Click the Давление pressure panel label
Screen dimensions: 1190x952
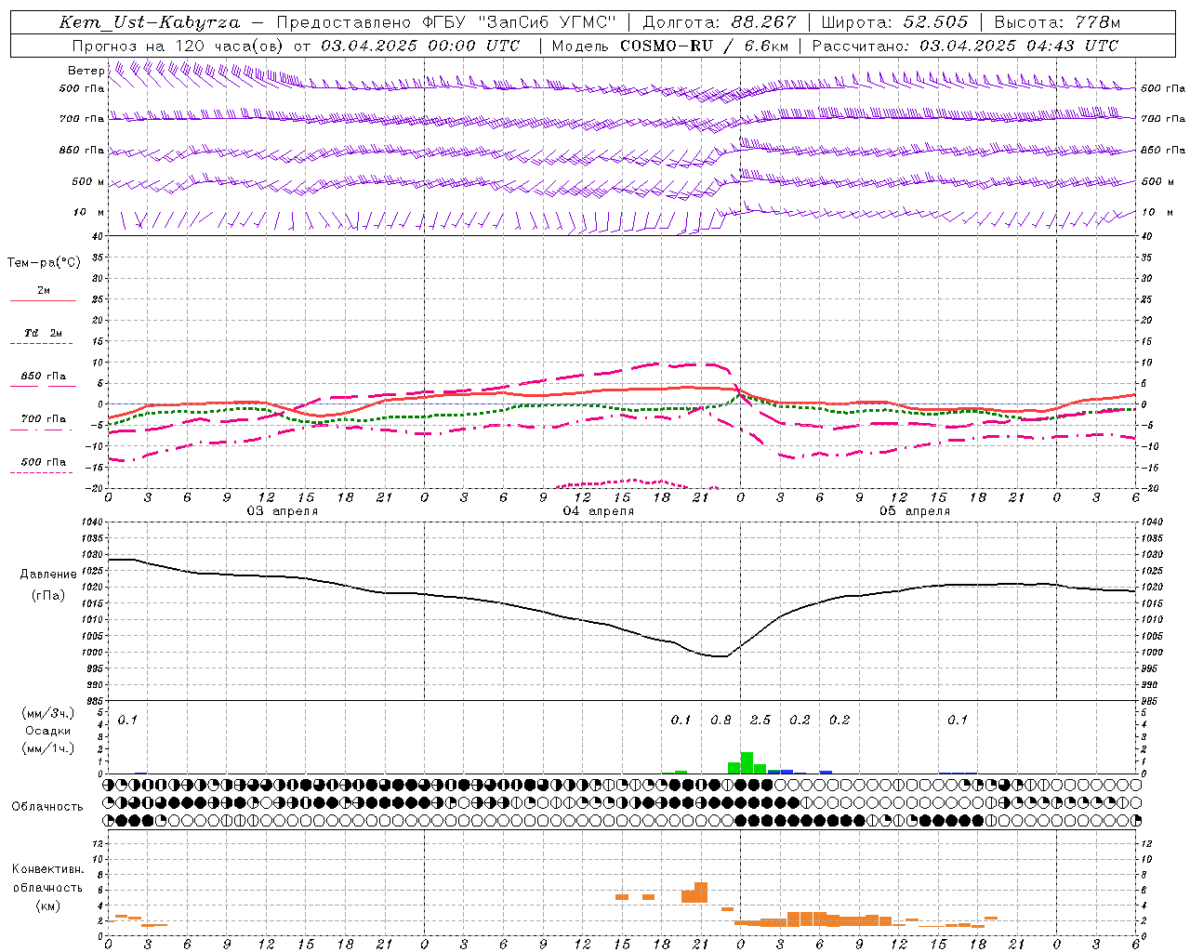tap(48, 575)
